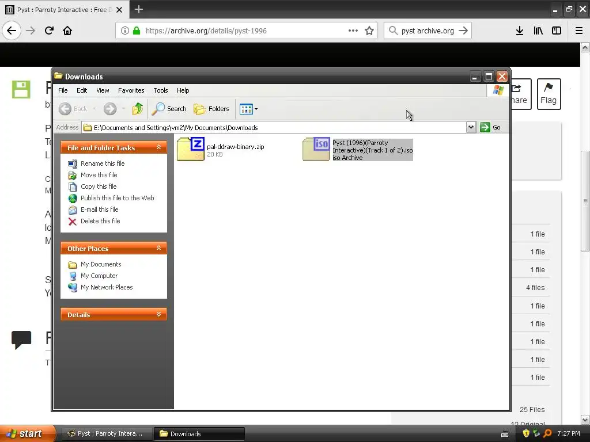Open the Views dropdown button
This screenshot has height=442, width=590.
pos(248,109)
